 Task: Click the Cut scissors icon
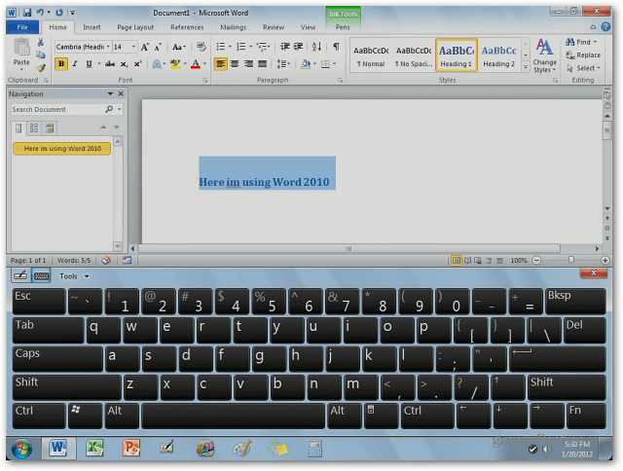point(41,42)
